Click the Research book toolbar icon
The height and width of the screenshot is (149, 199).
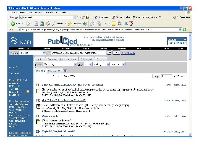119,23
